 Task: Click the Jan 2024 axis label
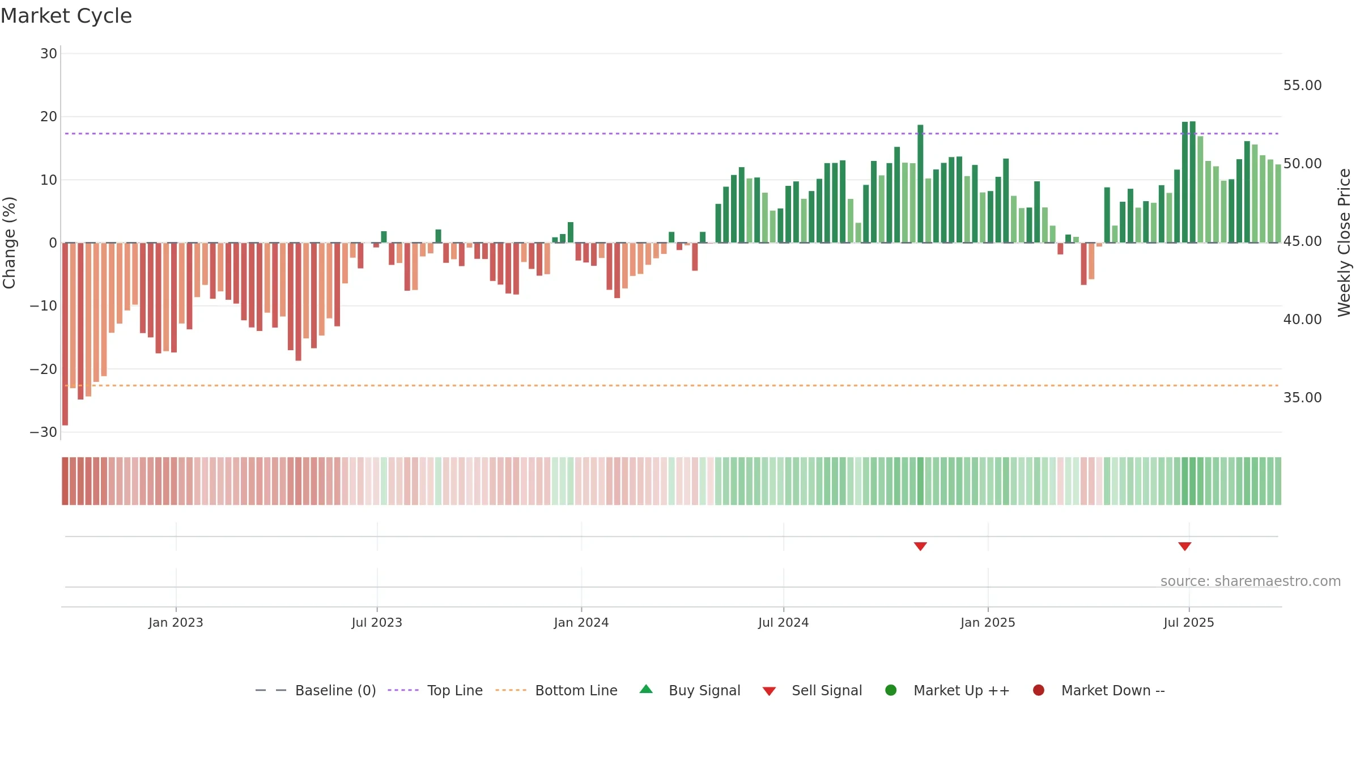(x=581, y=623)
